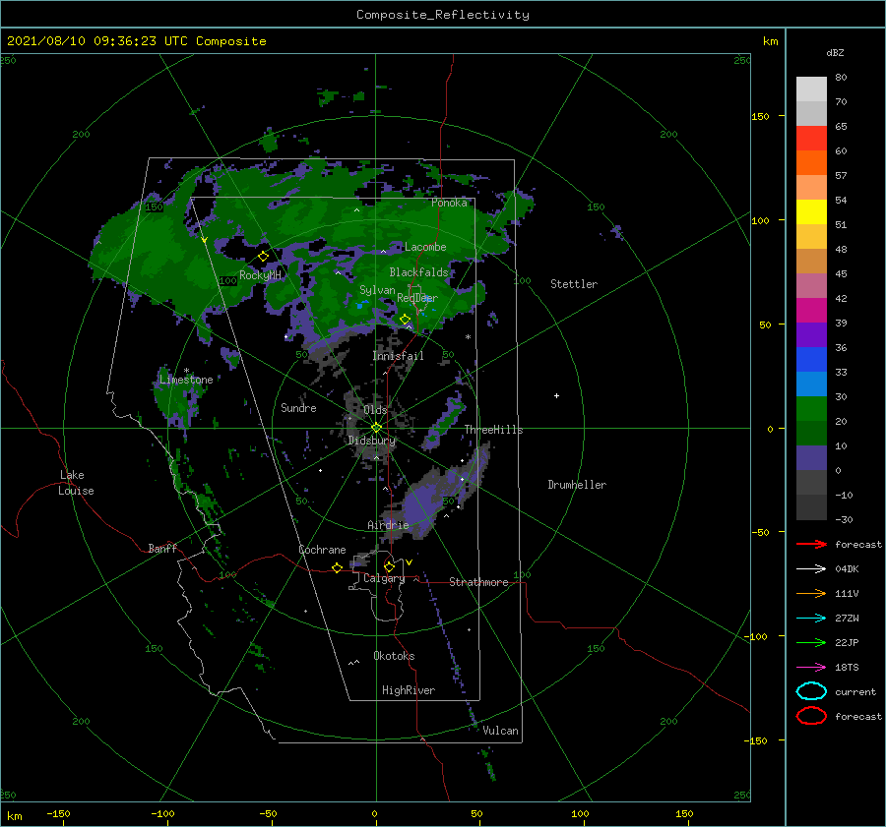This screenshot has width=886, height=827.
Task: Click the Calgary city label
Action: [384, 578]
